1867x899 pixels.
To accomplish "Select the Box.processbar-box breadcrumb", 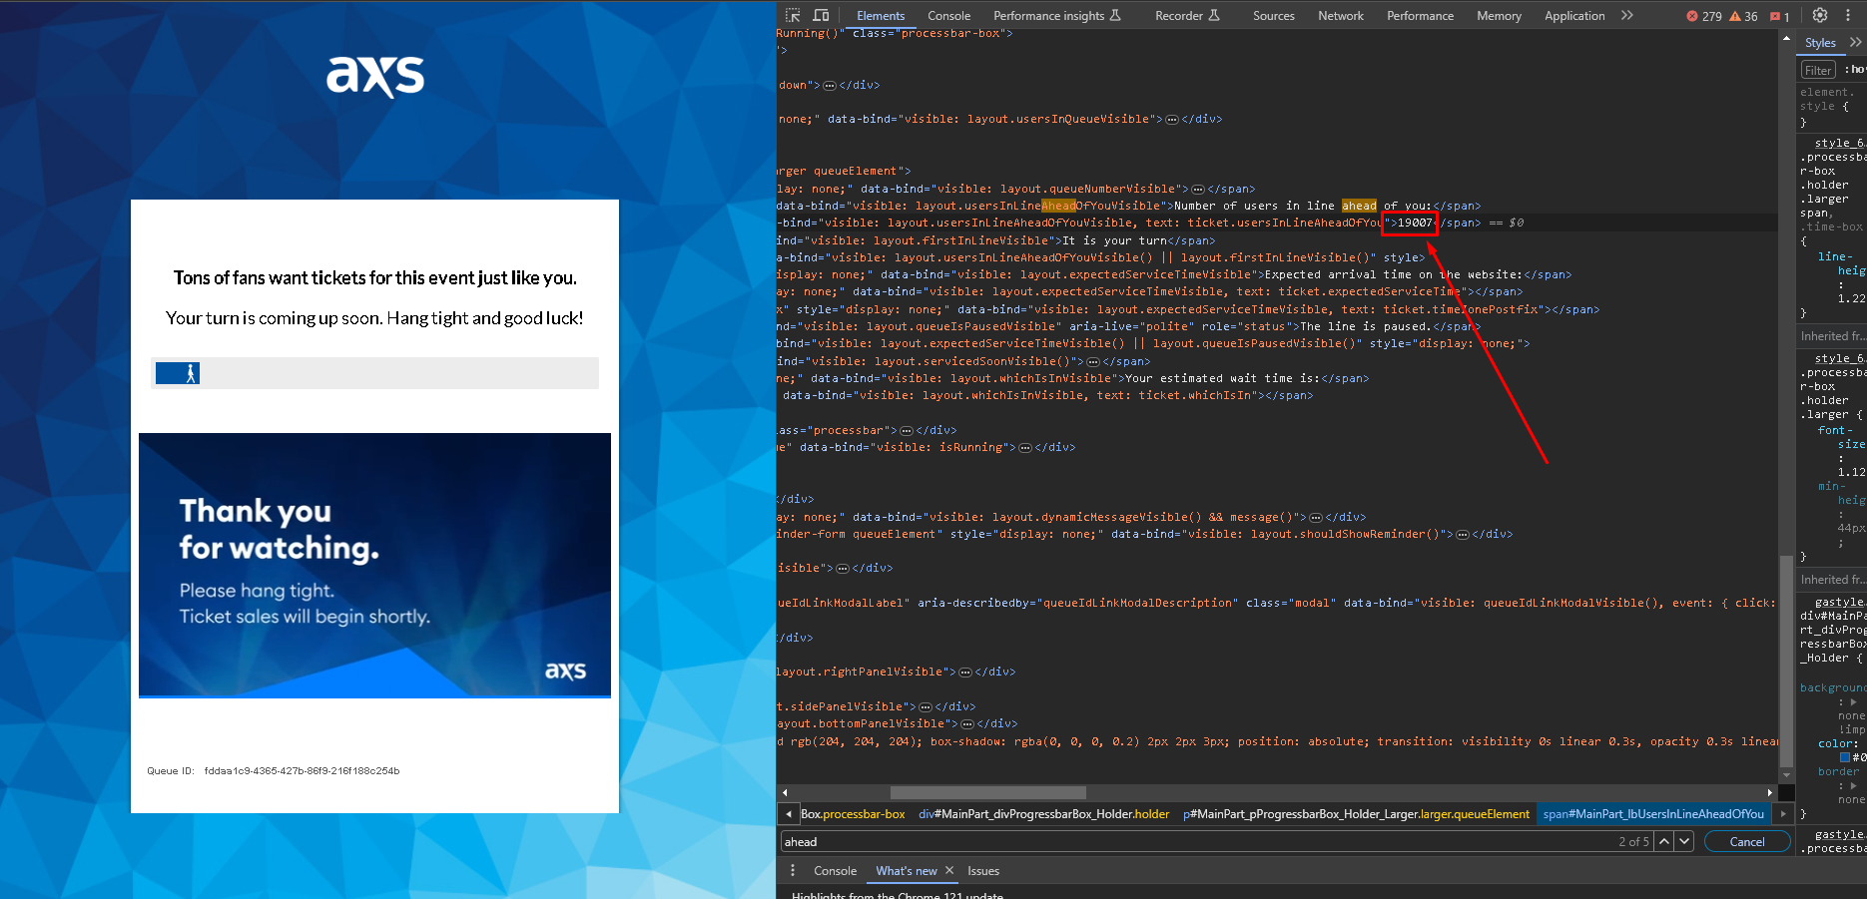I will coord(853,814).
